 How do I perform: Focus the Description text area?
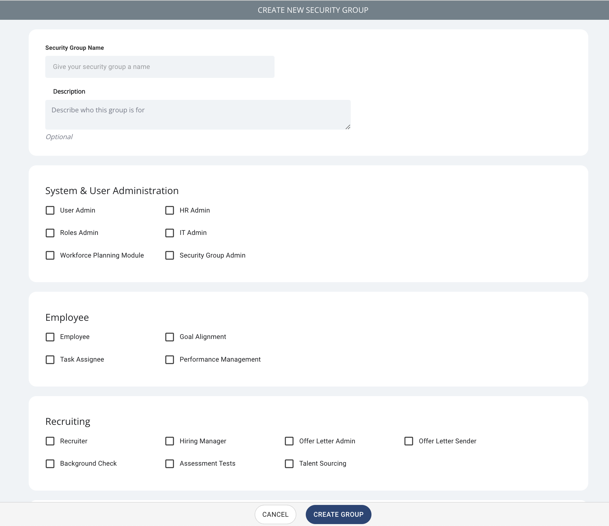coord(198,115)
